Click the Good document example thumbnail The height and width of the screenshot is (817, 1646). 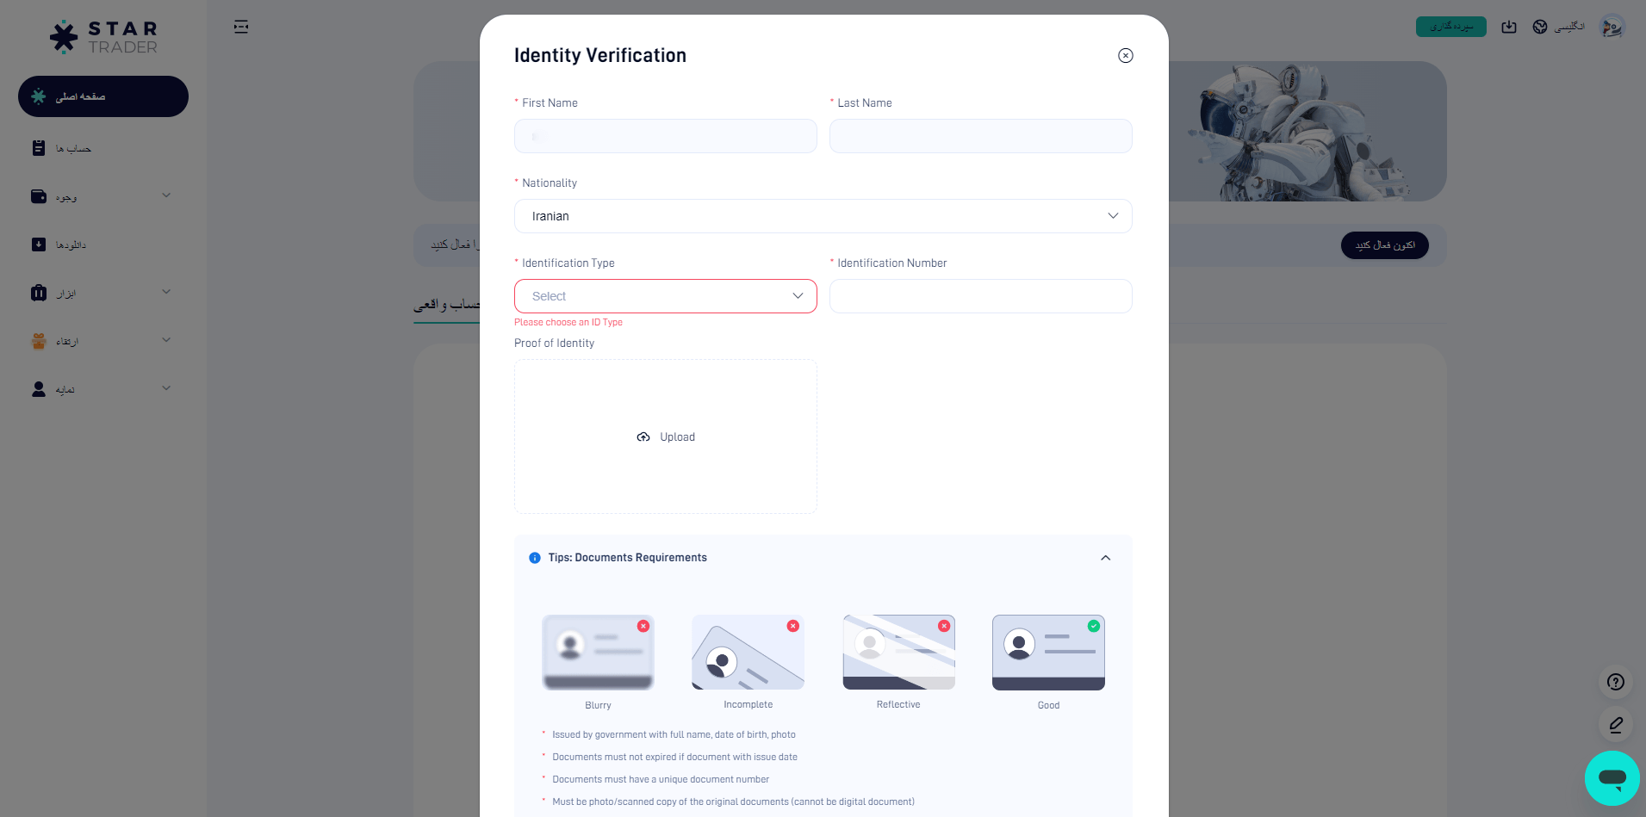pyautogui.click(x=1048, y=653)
